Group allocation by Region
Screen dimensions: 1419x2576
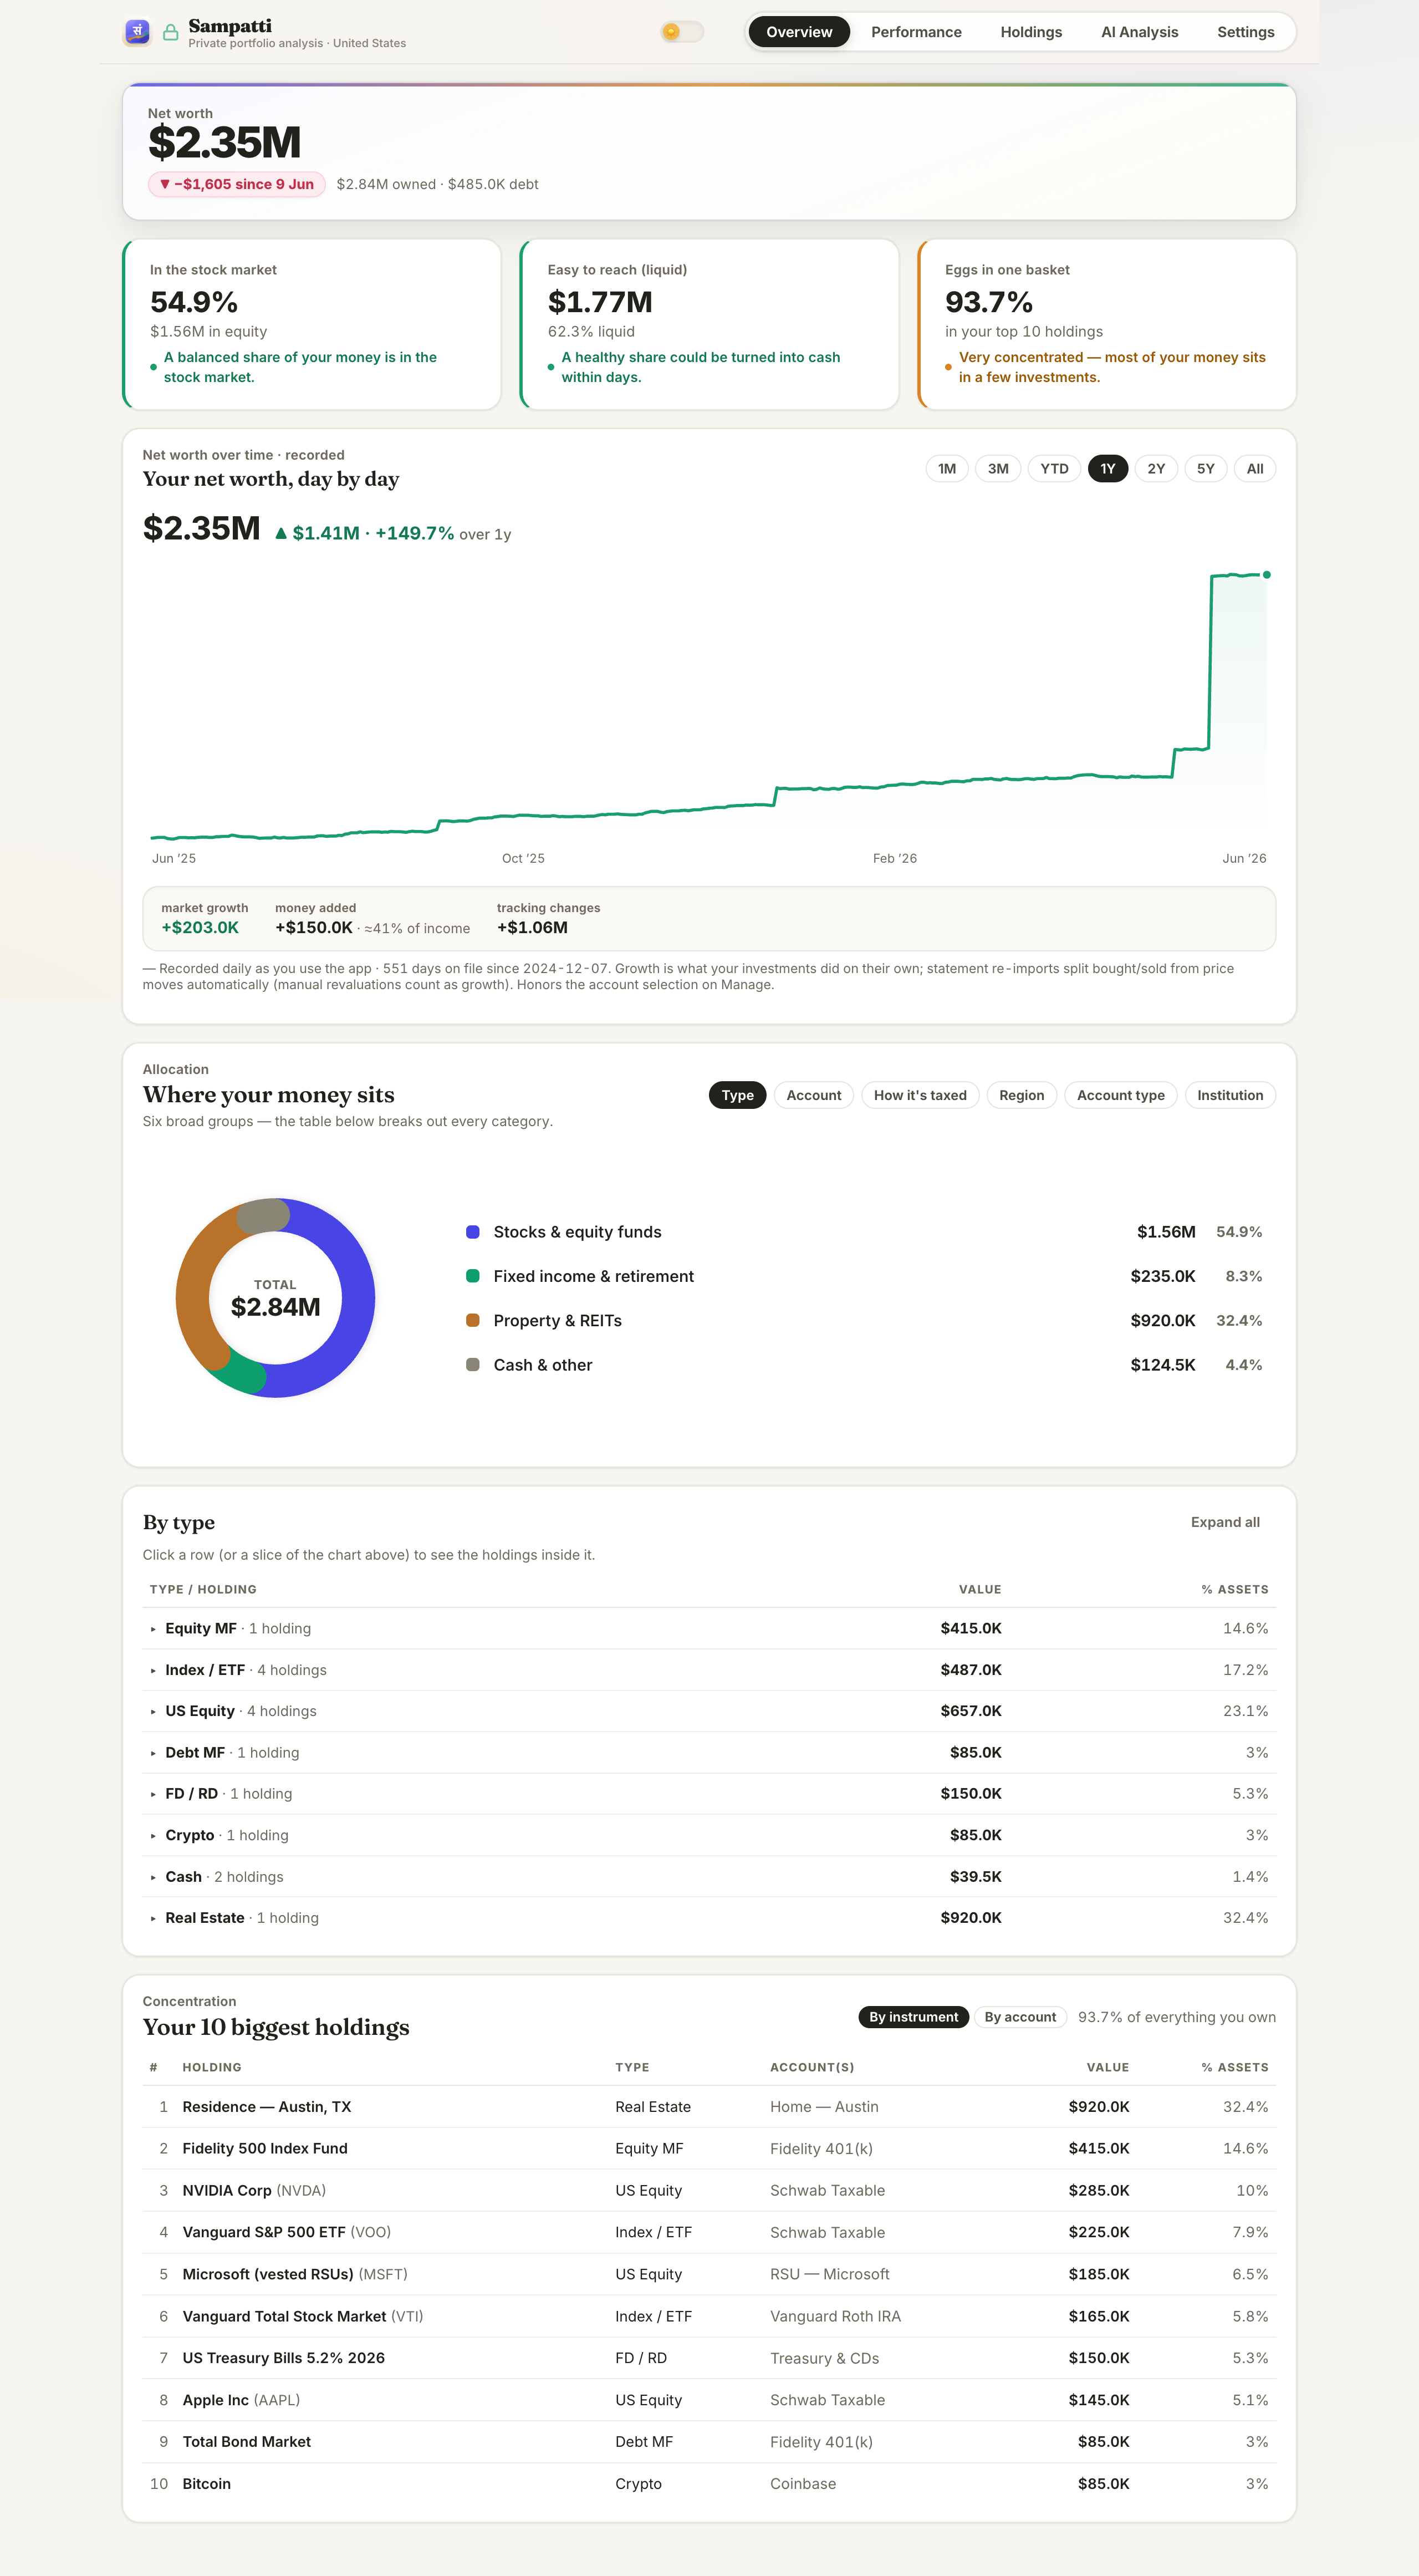pyautogui.click(x=1022, y=1095)
